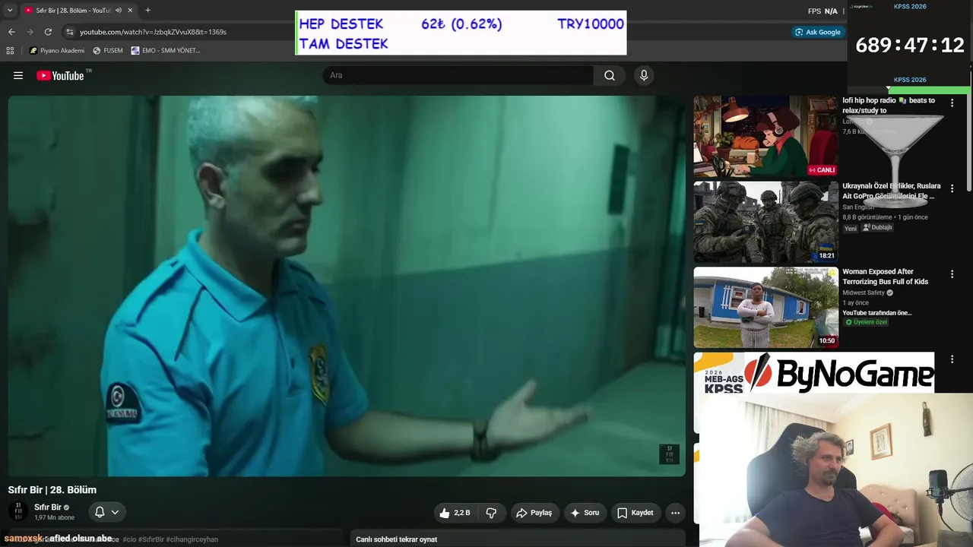
Task: Click the search magnifier button
Action: pyautogui.click(x=610, y=75)
